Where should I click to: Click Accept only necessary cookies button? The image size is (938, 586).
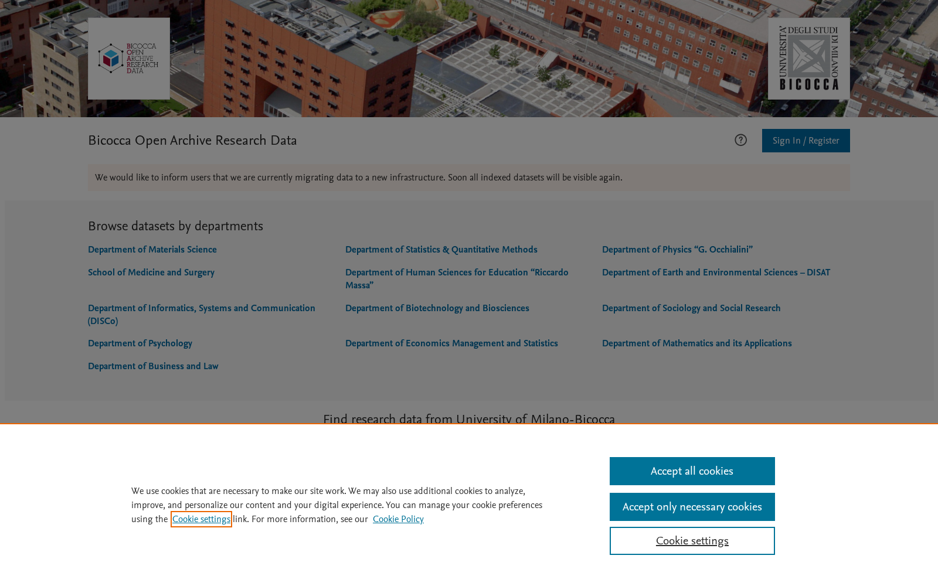pyautogui.click(x=692, y=507)
